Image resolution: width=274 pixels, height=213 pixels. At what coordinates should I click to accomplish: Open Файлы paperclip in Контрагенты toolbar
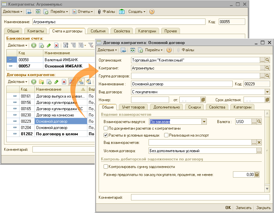pos(107,12)
